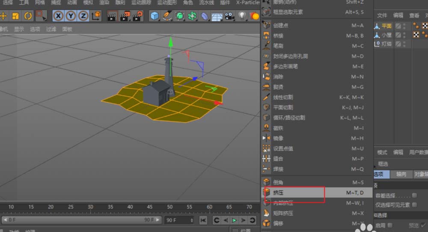Open the Pen spline tool icon
This screenshot has height=232, width=428.
(x=167, y=16)
